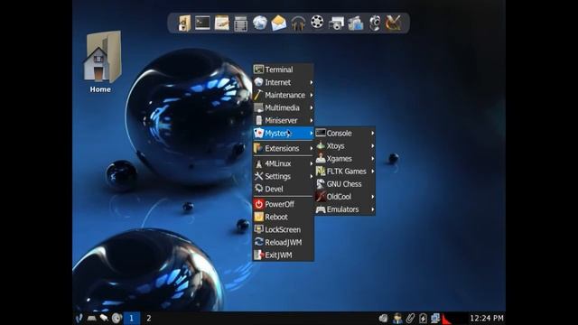Screen dimensions: 578x325
Task: Open the camcorder icon in the dock
Action: point(355,23)
